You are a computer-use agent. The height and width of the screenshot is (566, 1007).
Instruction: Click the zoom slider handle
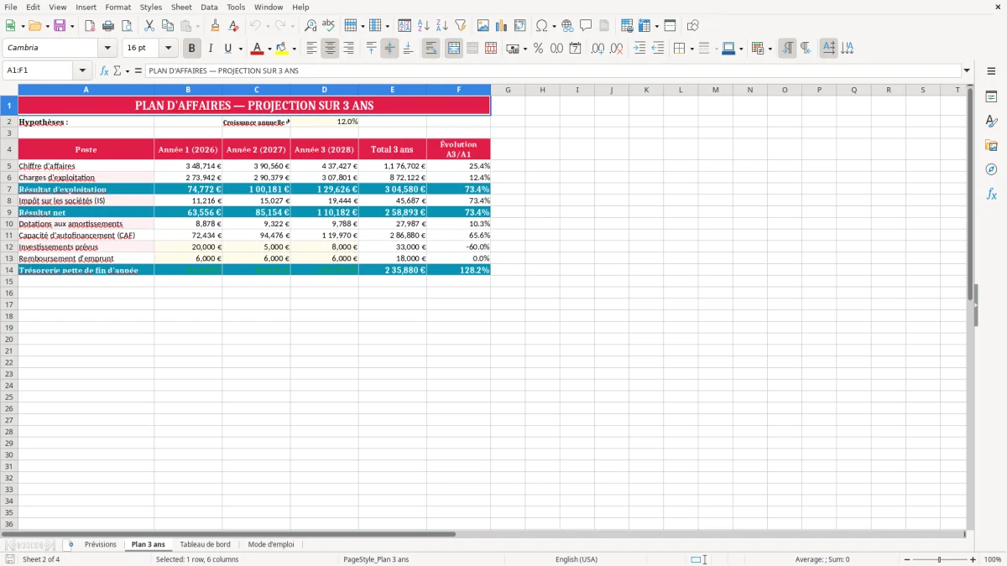940,559
